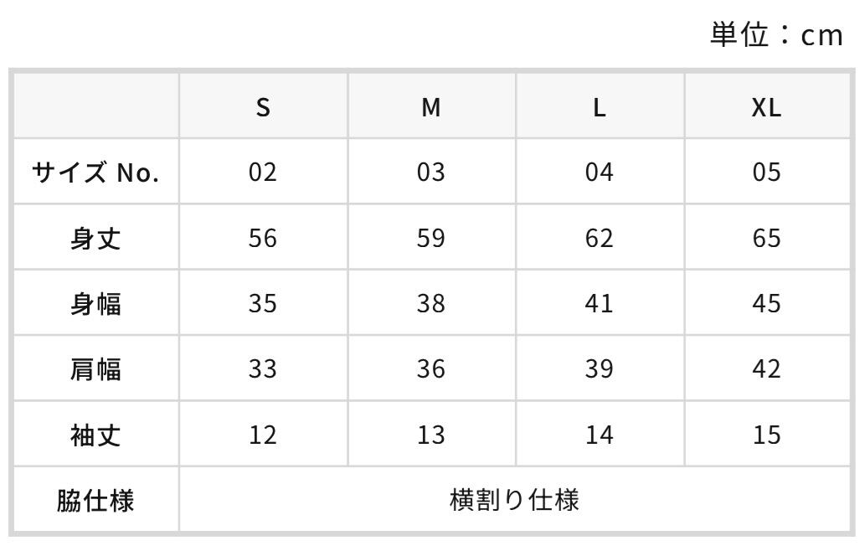The width and height of the screenshot is (865, 546).
Task: Select the 身幅 row label
Action: (x=96, y=303)
